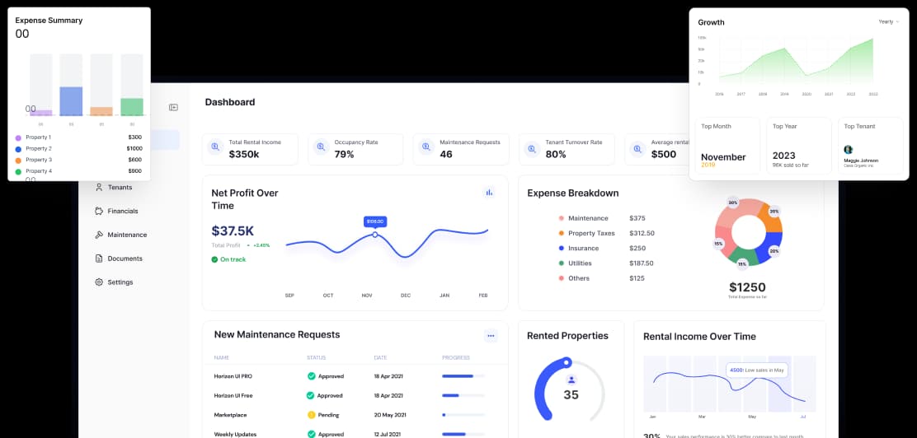Click the 12 Jul 2021 date cell
This screenshot has width=917, height=438.
387,434
